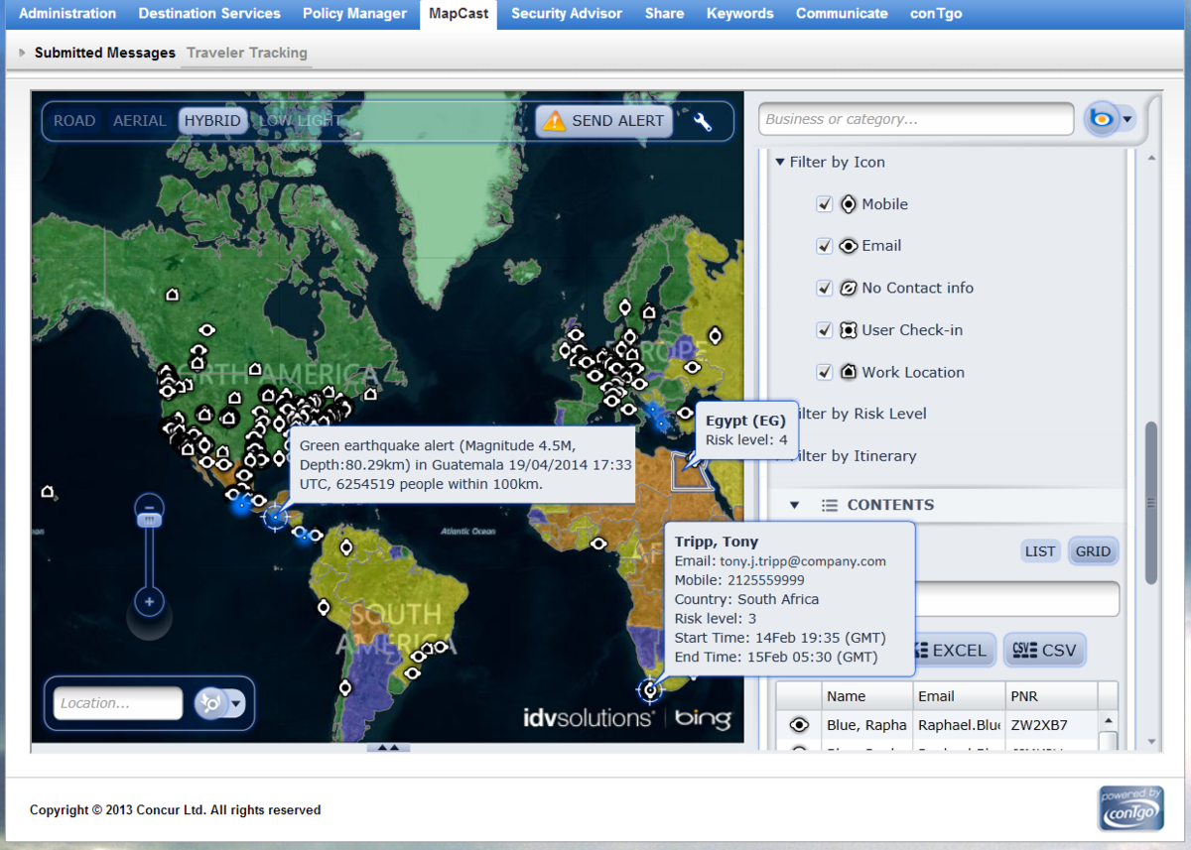Export contents using the CSV button
Screen dimensions: 1191x850
pos(1044,651)
